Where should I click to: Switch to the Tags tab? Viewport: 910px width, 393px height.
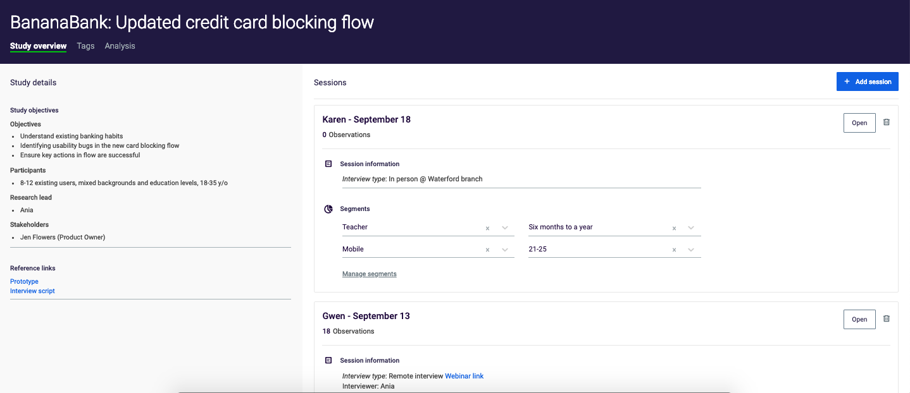point(85,46)
